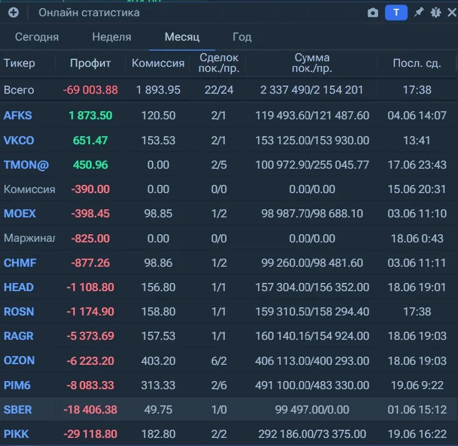The width and height of the screenshot is (458, 446).
Task: Click total deals count 22/24
Action: tap(219, 90)
